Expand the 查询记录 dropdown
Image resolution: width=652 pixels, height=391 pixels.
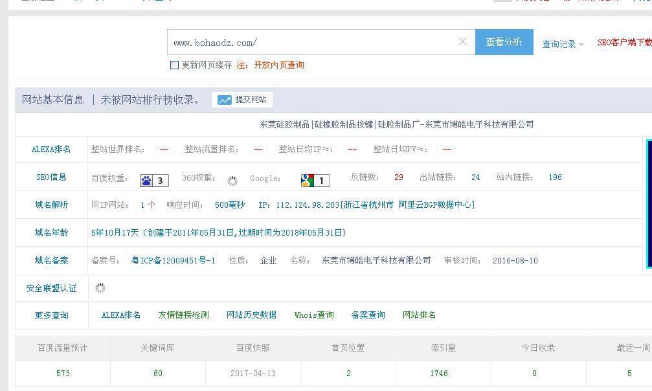(x=562, y=44)
